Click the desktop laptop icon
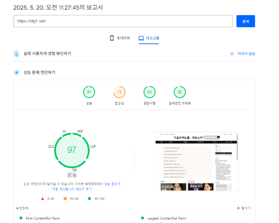Viewport: 279px width, 223px height. pos(141,38)
